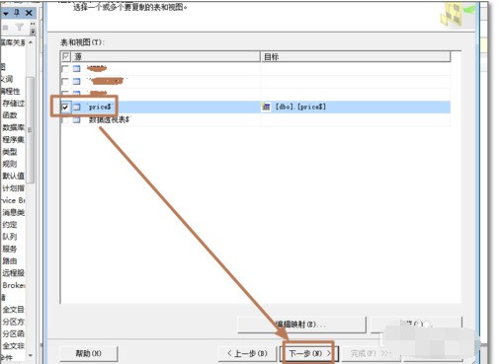Tick the checkbox of the topmost redacted table row

(x=65, y=69)
